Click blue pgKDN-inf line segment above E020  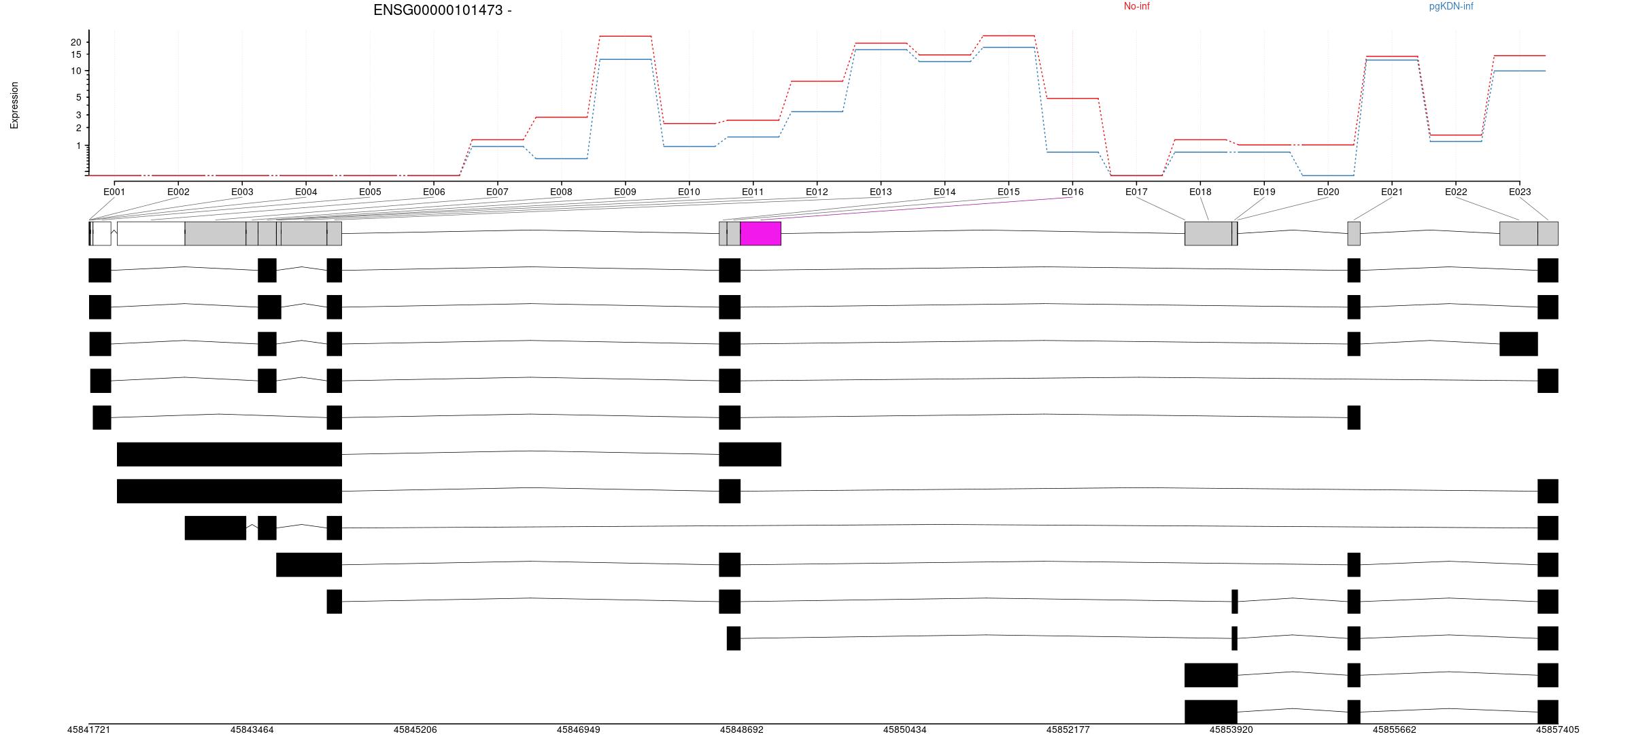click(1328, 175)
